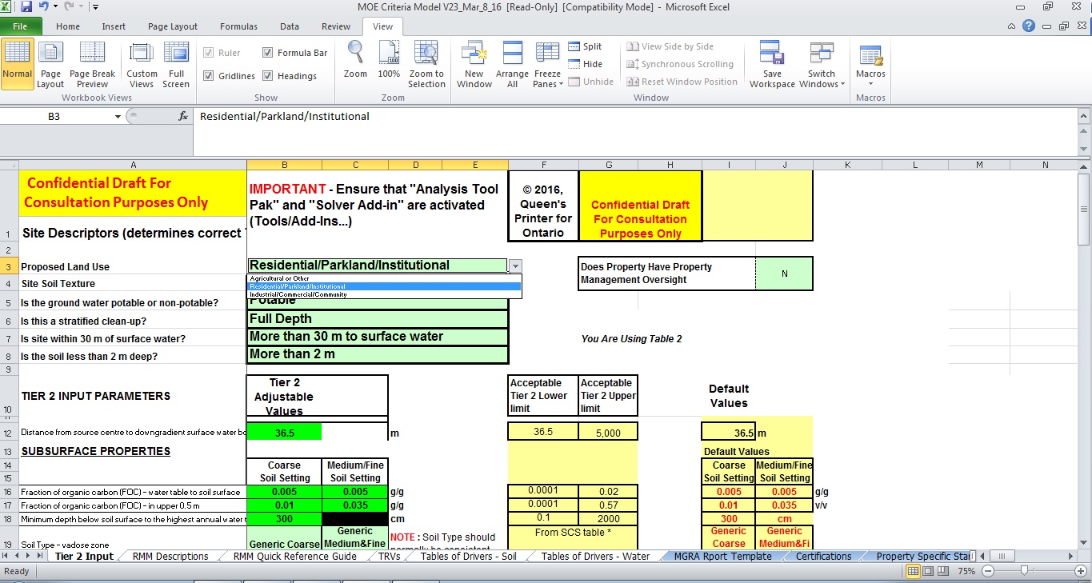
Task: Click inside the formula bar text
Action: (x=285, y=116)
